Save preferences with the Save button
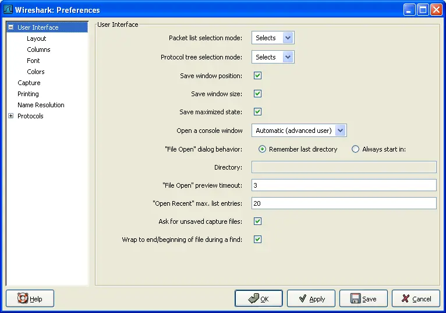 pos(363,298)
